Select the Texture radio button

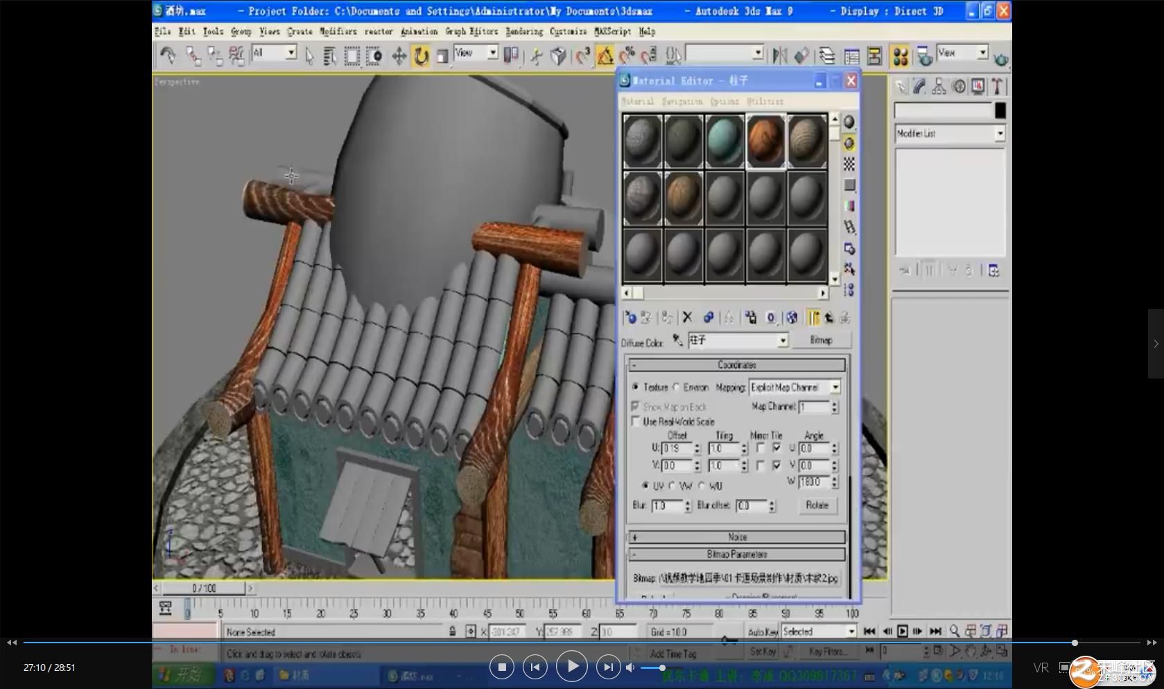[x=636, y=387]
